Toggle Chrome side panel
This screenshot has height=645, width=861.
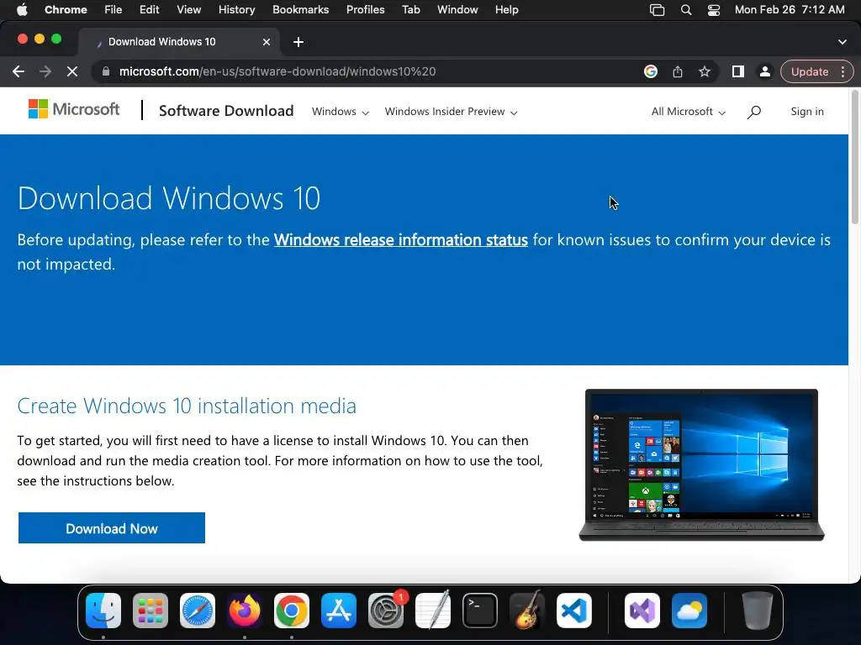[738, 72]
